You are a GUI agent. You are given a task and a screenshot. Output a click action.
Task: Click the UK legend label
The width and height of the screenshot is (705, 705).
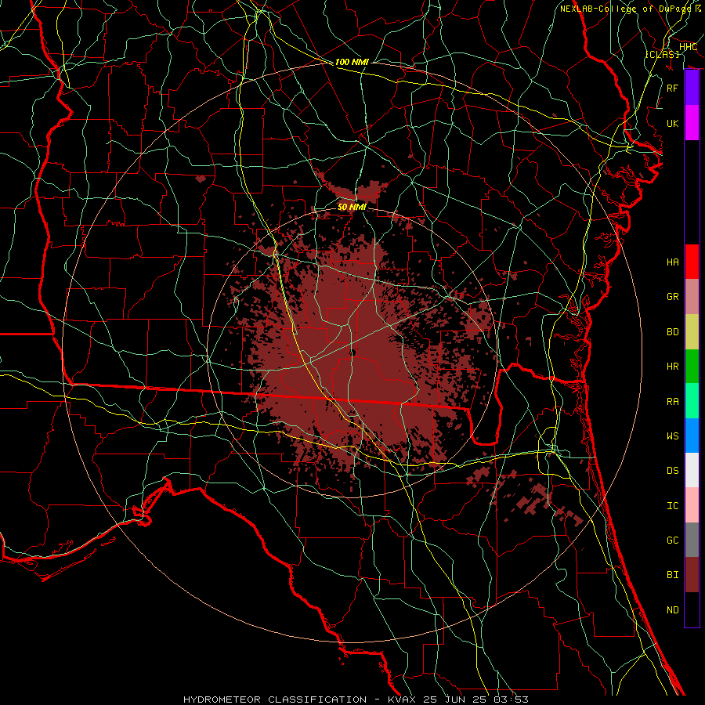672,123
